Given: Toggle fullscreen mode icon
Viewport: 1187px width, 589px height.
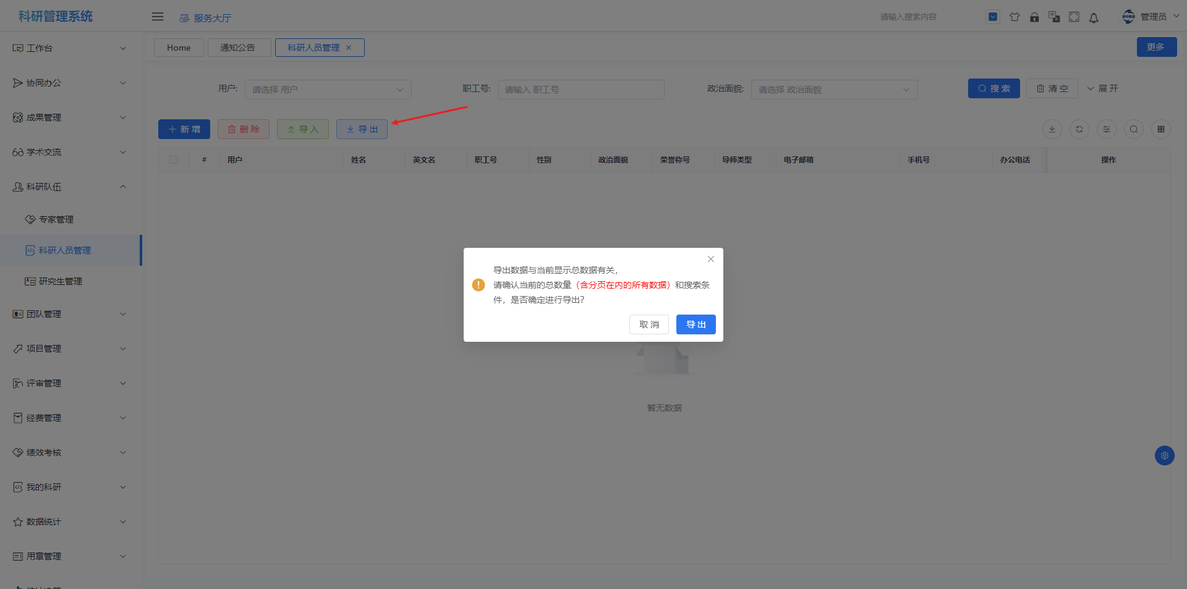Looking at the screenshot, I should 1074,17.
